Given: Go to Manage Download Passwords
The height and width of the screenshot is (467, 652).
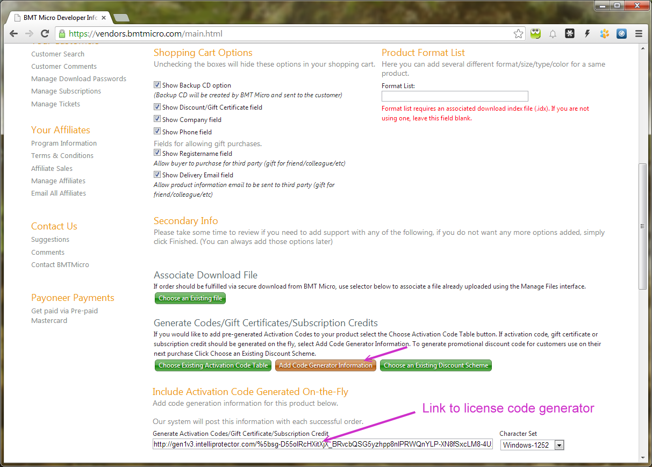Looking at the screenshot, I should click(x=78, y=78).
